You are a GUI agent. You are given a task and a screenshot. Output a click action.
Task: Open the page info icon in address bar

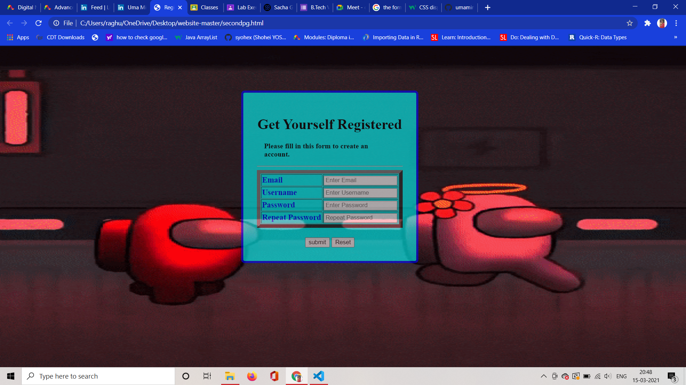(56, 23)
